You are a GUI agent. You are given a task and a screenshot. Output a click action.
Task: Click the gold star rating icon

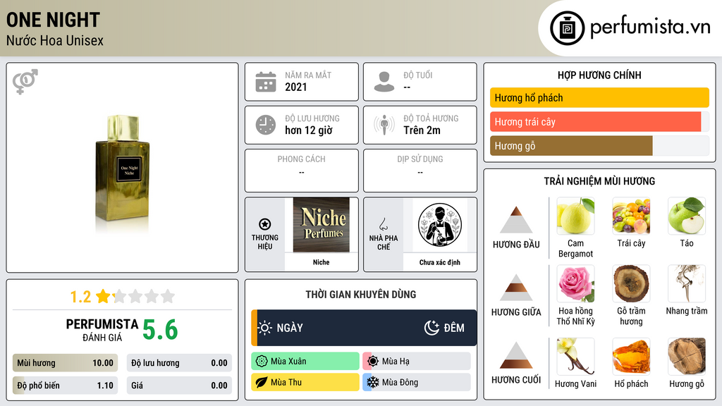[x=104, y=296]
